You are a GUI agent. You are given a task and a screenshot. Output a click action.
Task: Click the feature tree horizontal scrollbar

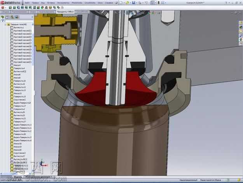[17, 174]
